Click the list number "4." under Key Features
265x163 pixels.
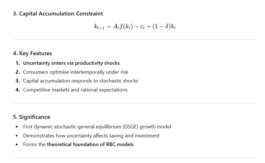pos(18,90)
